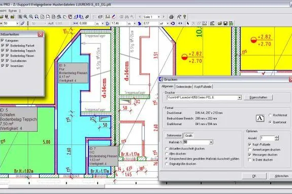Toggle the Bodenbelag Parkett visibility checkbox
292x194 pixels.
click(7, 46)
